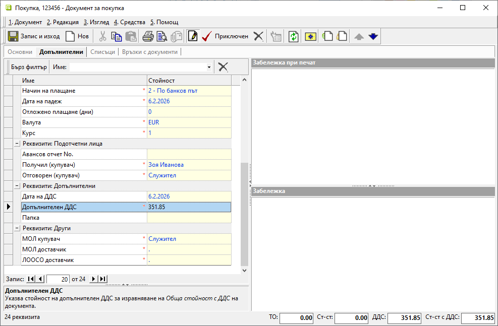Click the delete X icon beside Приключен
This screenshot has width=498, height=326.
tap(258, 36)
